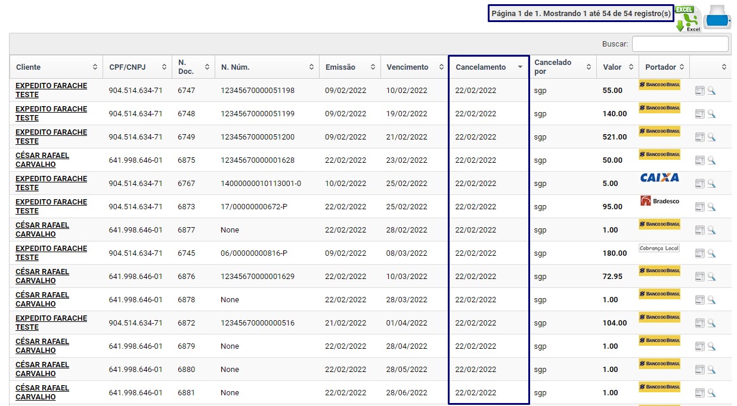The height and width of the screenshot is (406, 737).
Task: Open boleto document icon for row 6748
Action: point(699,114)
